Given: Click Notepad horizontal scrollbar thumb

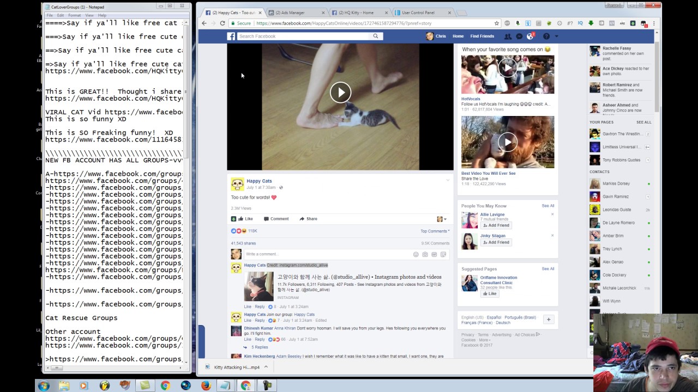Looking at the screenshot, I should pyautogui.click(x=57, y=368).
